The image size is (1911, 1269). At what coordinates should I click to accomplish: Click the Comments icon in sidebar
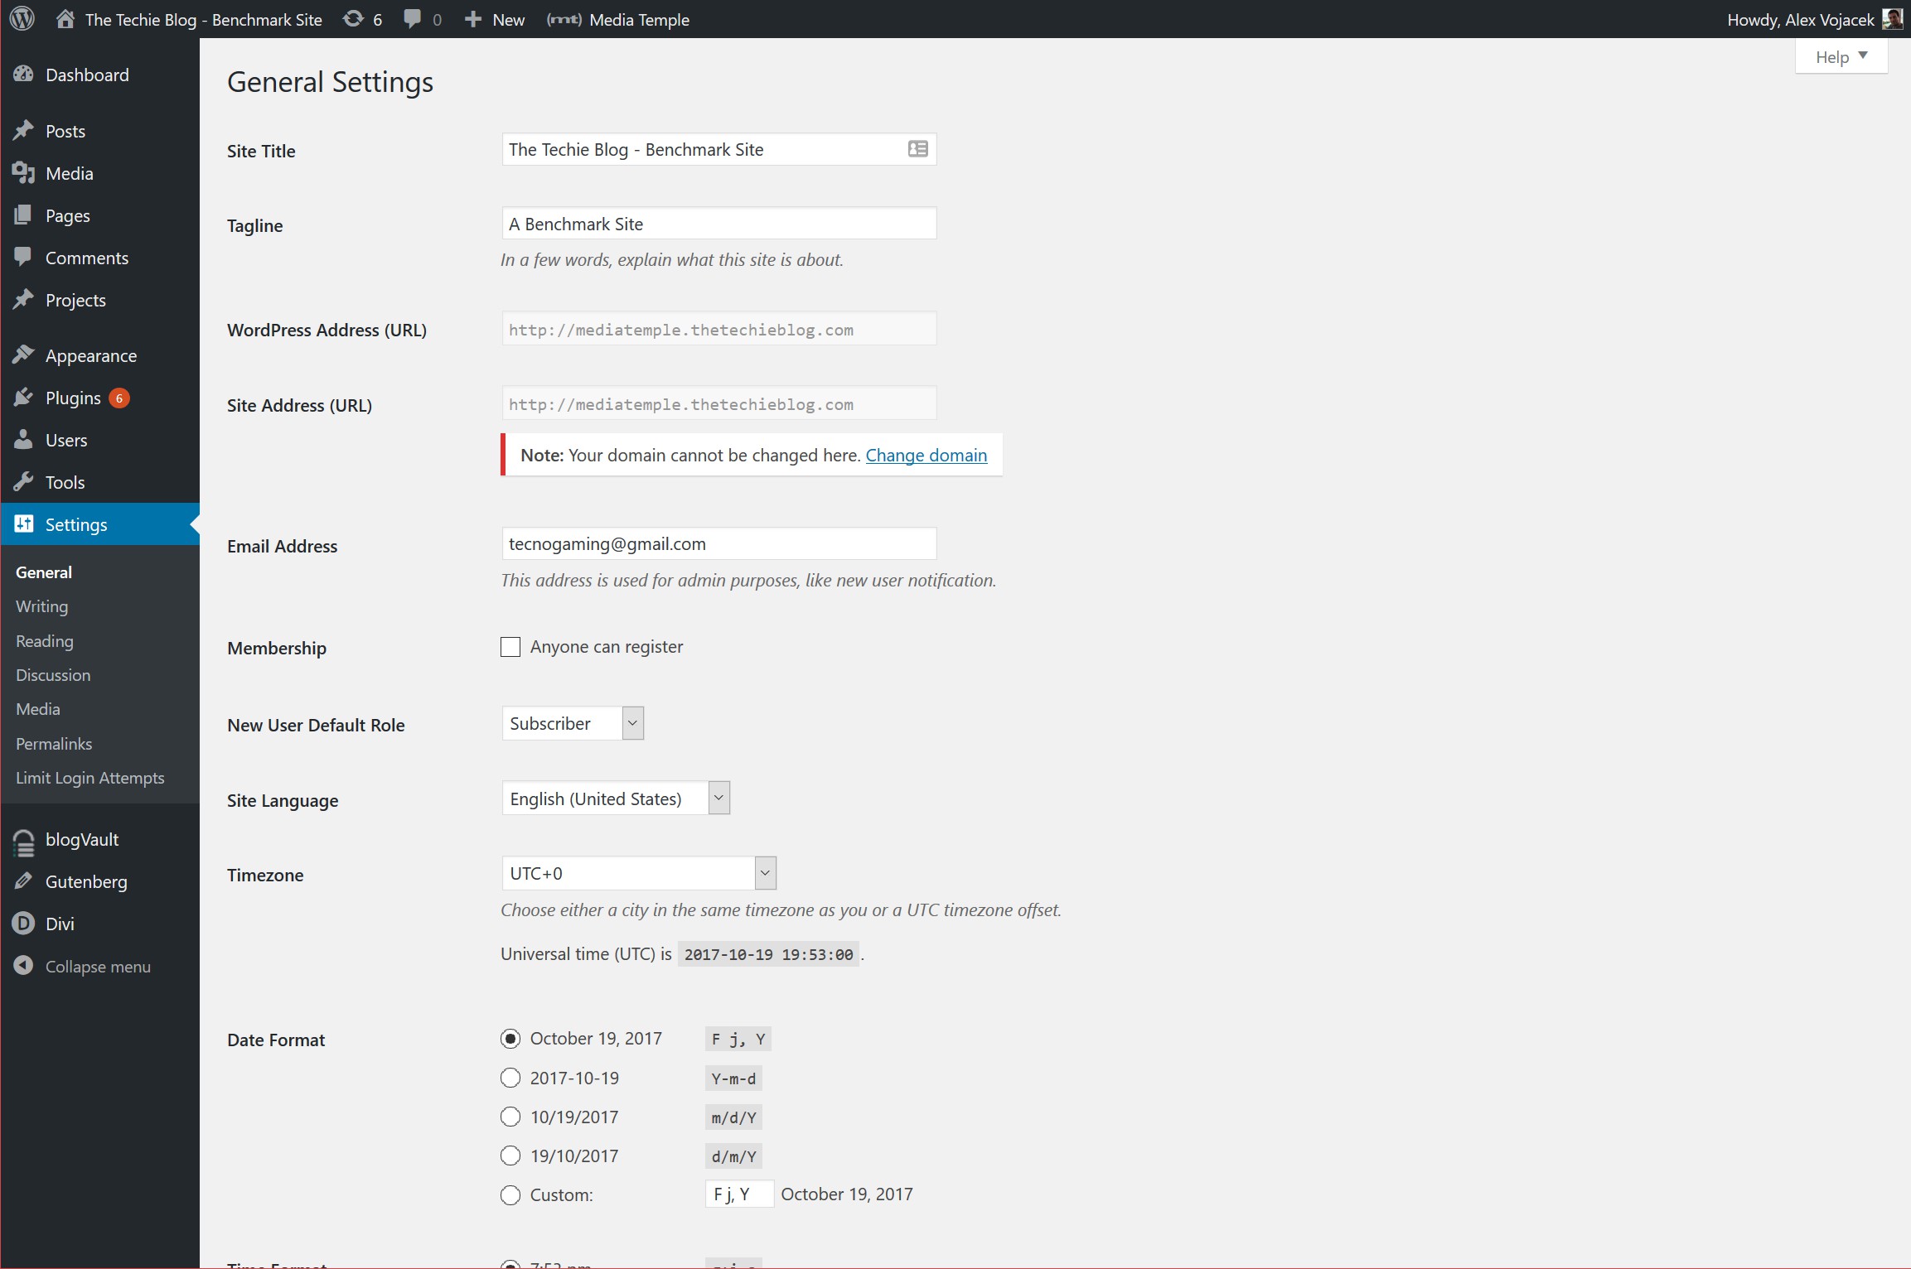tap(23, 258)
